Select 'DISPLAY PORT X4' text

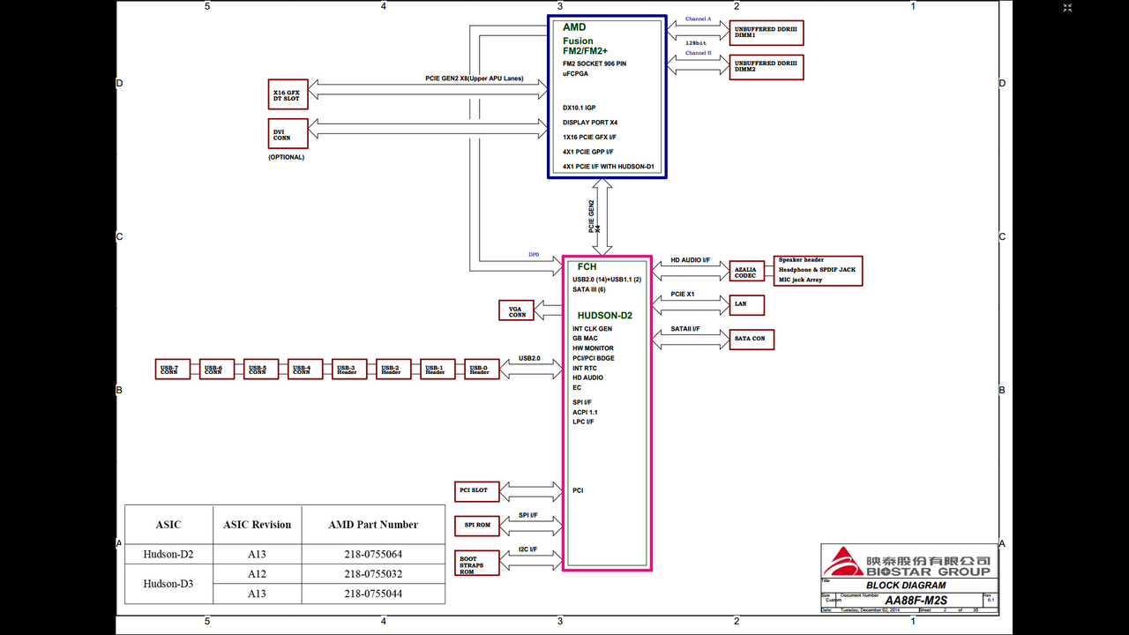point(590,123)
